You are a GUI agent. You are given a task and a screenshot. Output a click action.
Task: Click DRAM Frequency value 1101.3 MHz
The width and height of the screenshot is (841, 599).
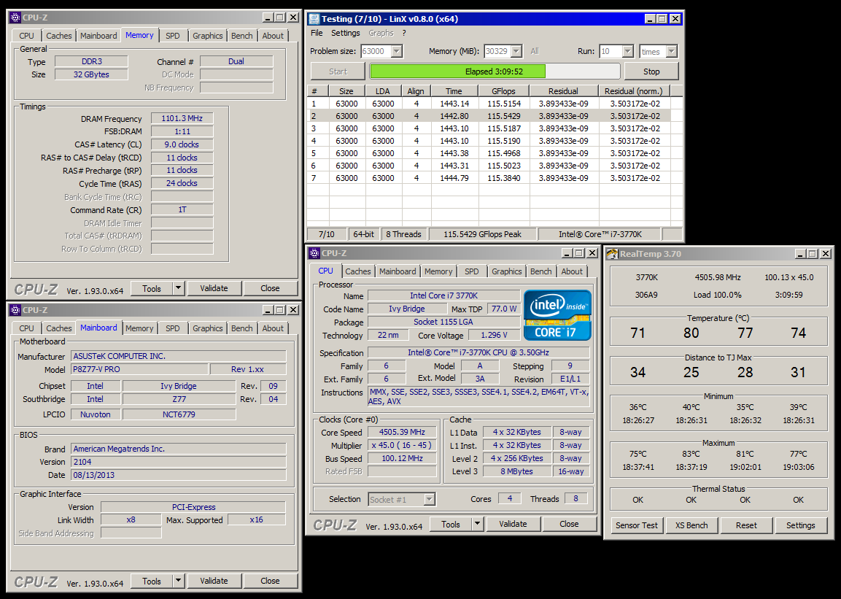(182, 118)
